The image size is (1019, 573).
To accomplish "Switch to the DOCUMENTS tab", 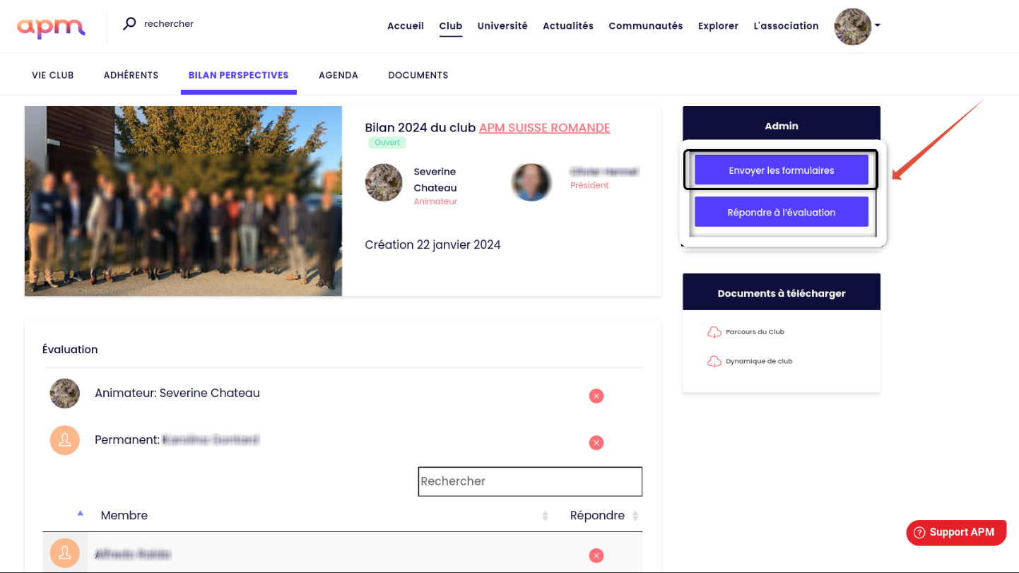I will pos(418,75).
